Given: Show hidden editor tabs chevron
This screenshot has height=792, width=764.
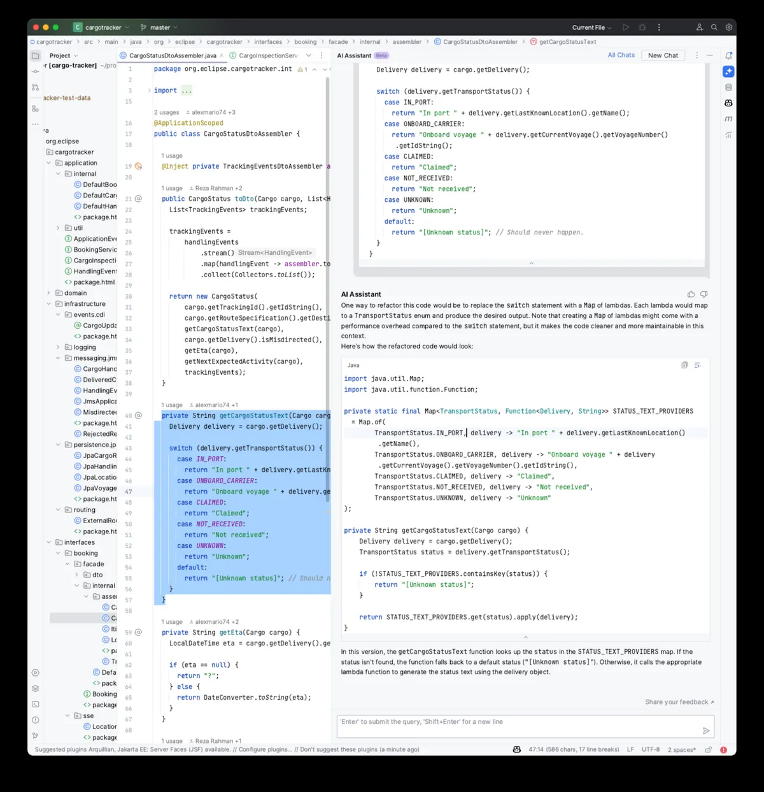Looking at the screenshot, I should [x=309, y=55].
